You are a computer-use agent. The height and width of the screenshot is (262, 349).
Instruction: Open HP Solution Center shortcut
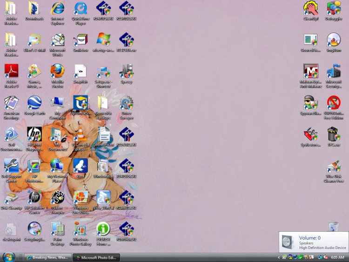[34, 202]
